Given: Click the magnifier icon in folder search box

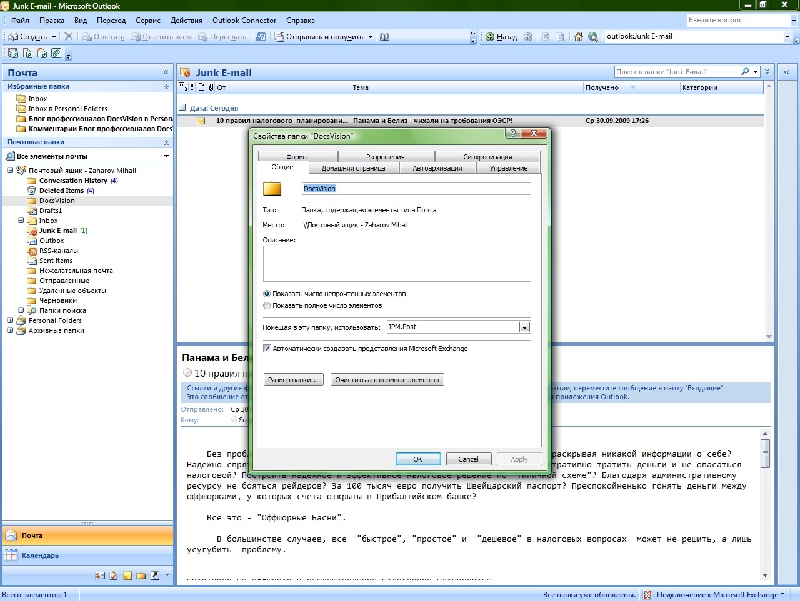Looking at the screenshot, I should [745, 72].
